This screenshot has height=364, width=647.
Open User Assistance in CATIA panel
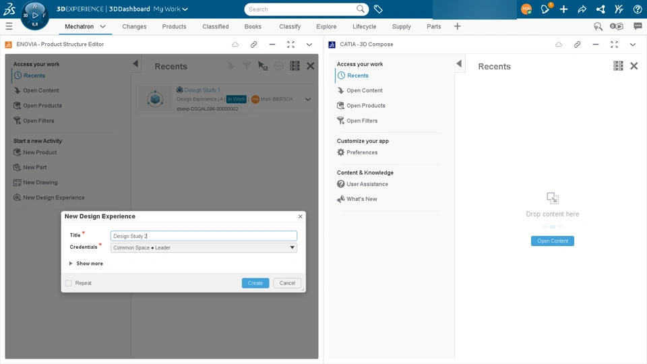tap(363, 184)
